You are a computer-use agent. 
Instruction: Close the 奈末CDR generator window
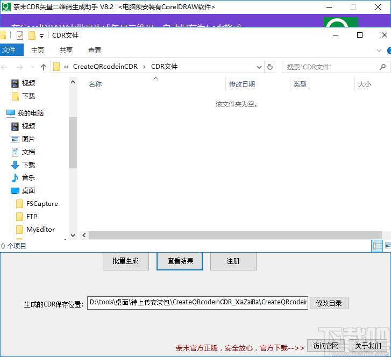click(x=378, y=7)
